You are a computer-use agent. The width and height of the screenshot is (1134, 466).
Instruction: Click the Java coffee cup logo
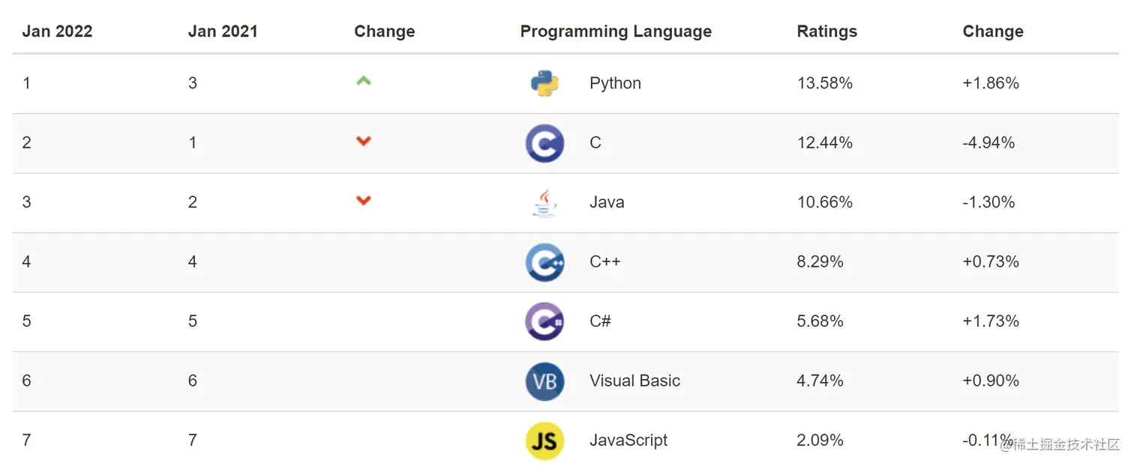(x=544, y=202)
